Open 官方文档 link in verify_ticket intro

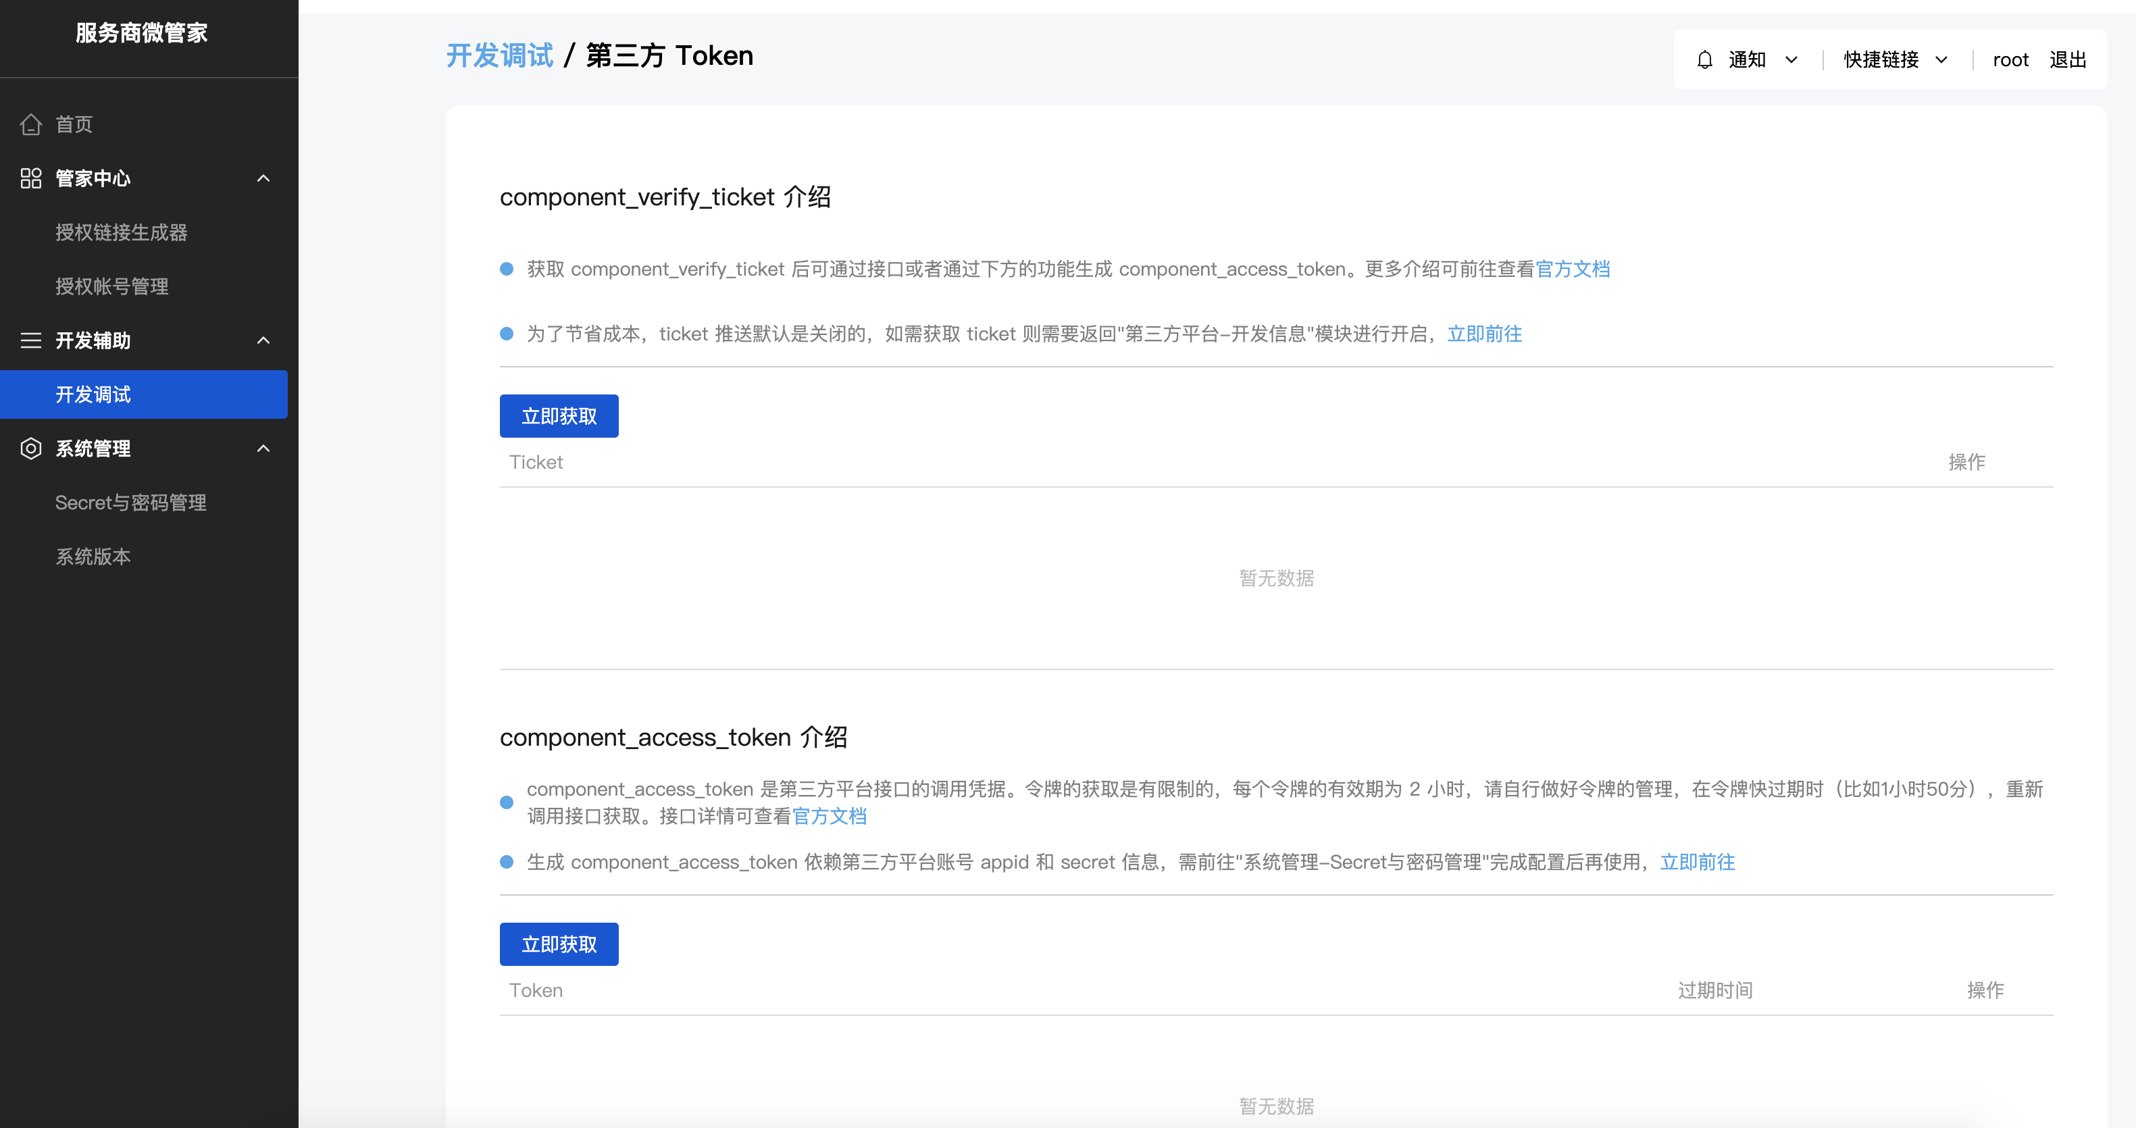point(1573,270)
